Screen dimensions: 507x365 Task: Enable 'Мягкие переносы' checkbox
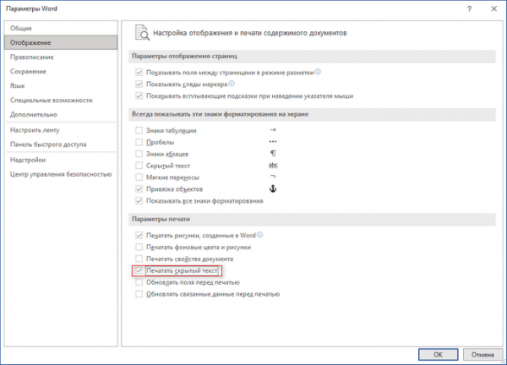coord(139,177)
